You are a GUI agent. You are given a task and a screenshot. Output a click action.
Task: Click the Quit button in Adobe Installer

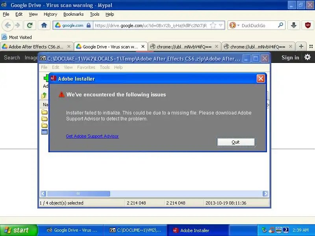tap(236, 142)
